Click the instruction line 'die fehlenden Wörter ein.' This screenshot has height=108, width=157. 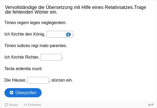(x=31, y=12)
